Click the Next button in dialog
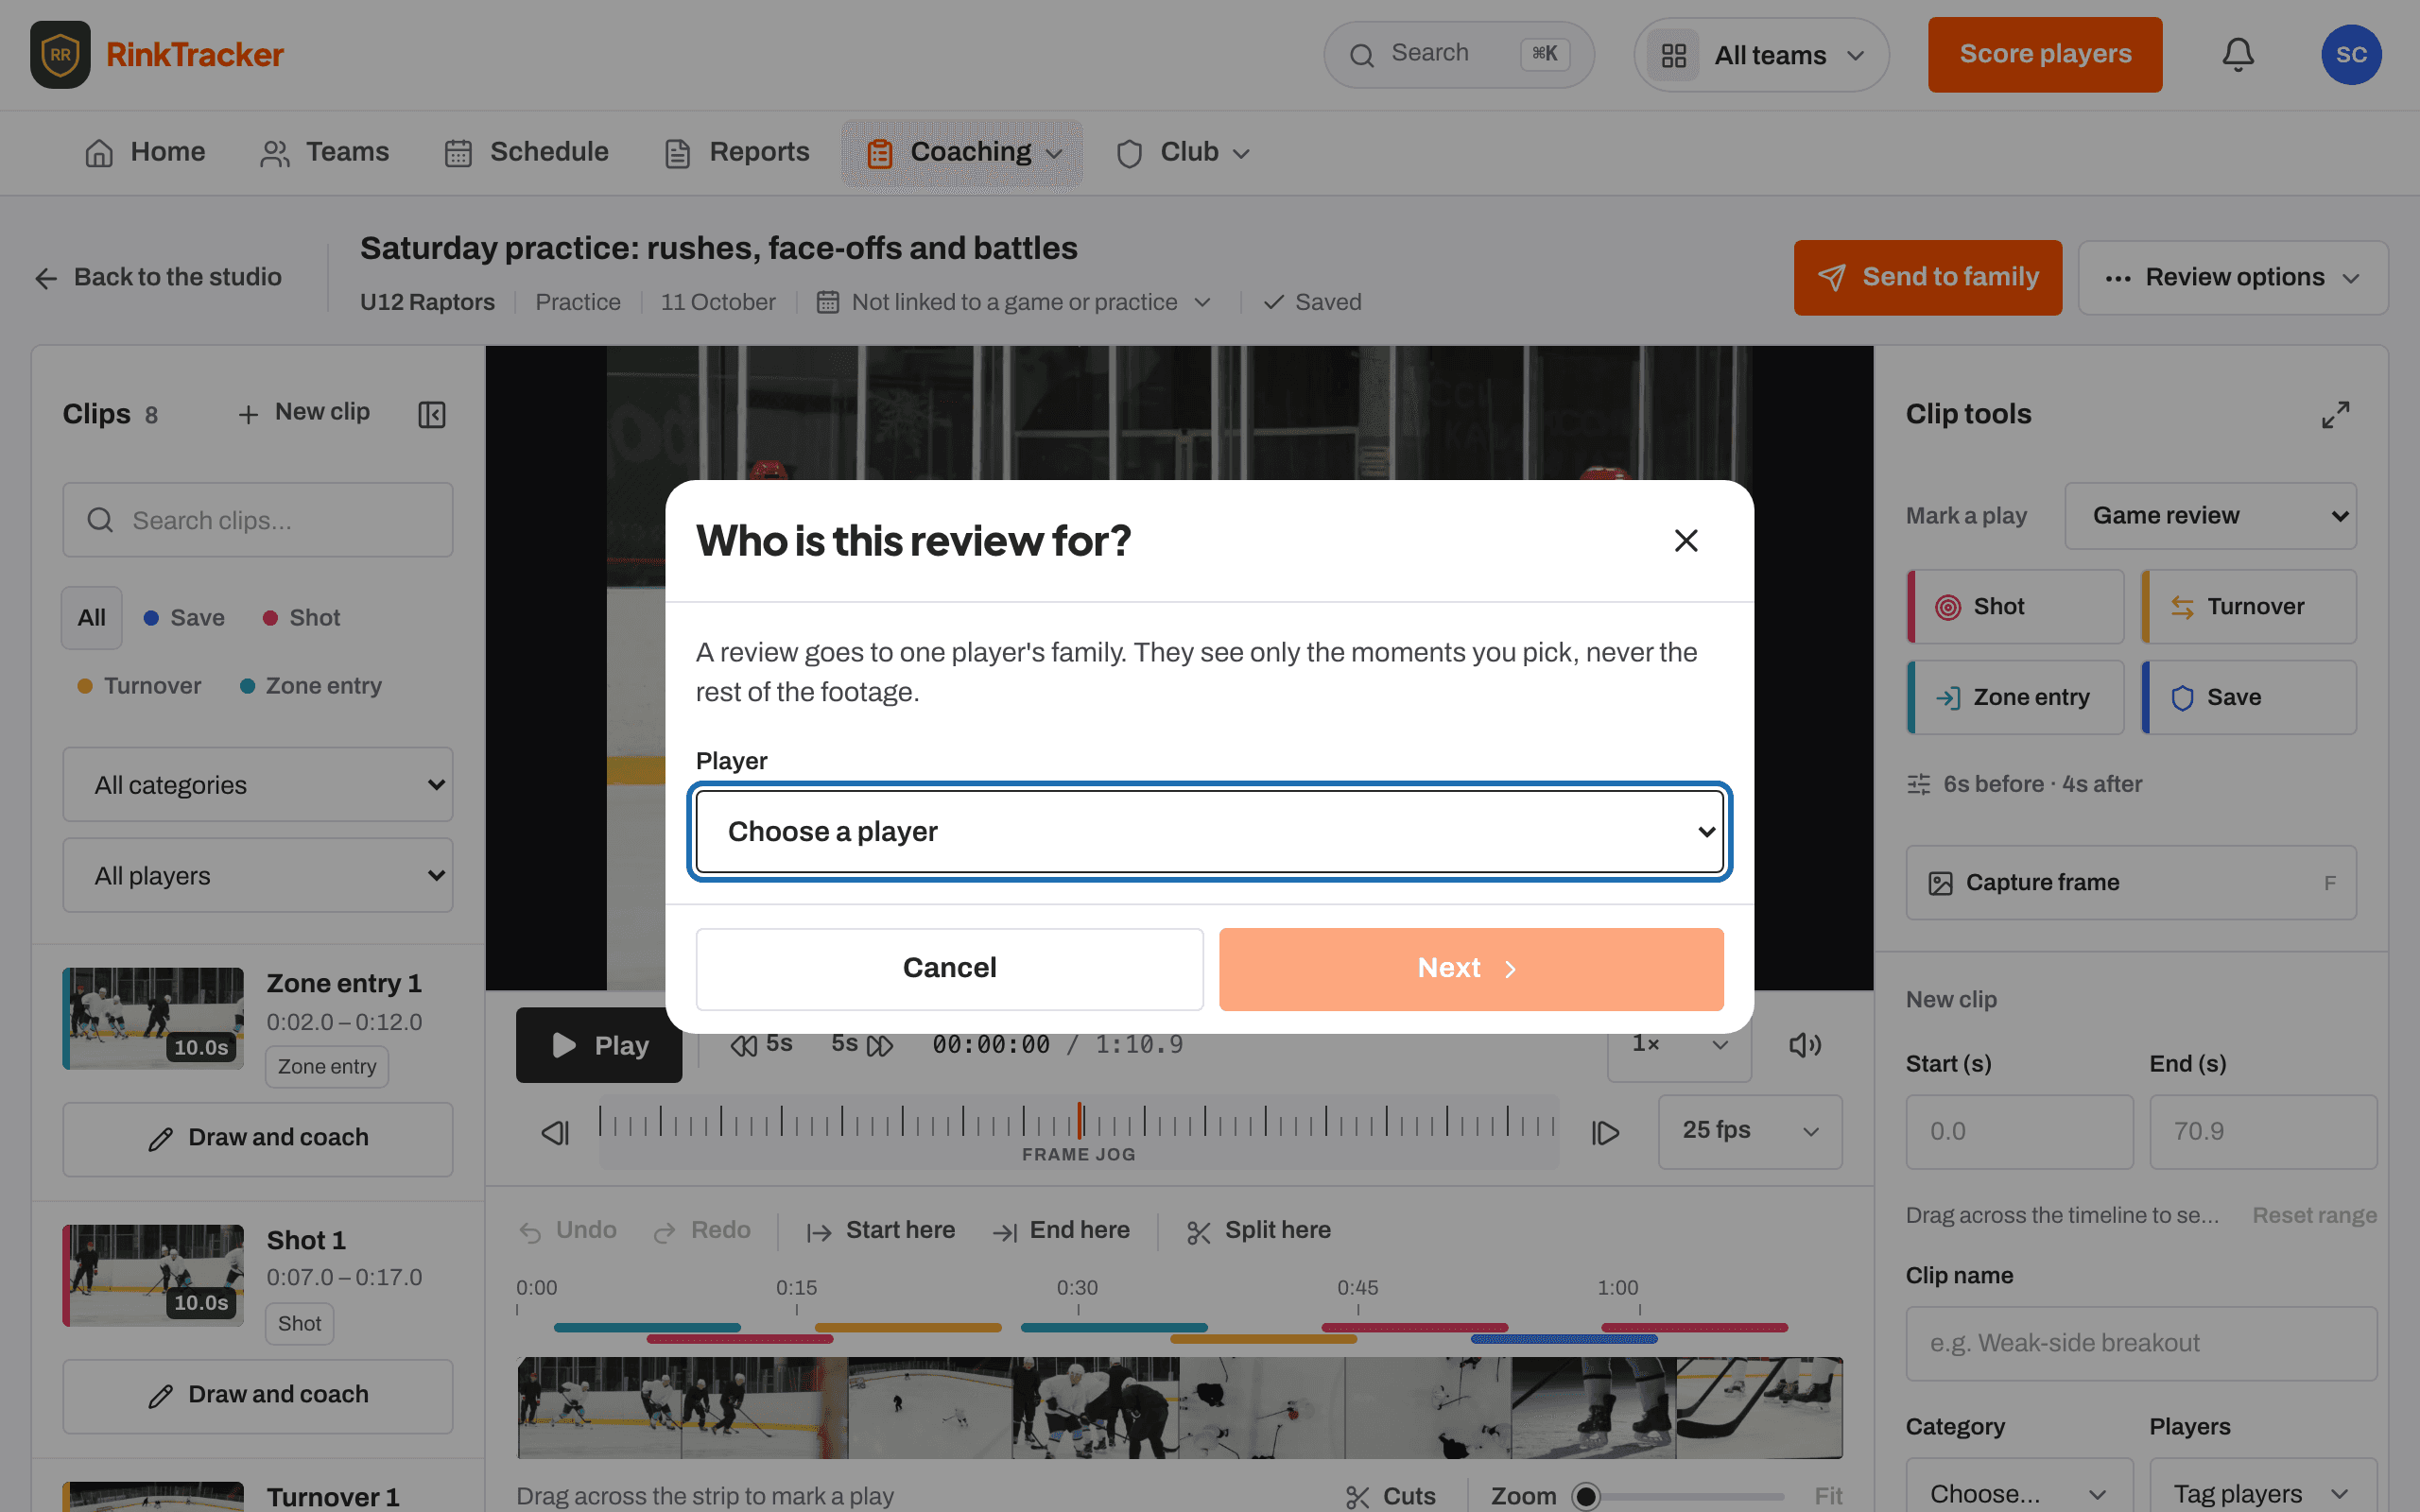The image size is (2420, 1512). point(1471,968)
